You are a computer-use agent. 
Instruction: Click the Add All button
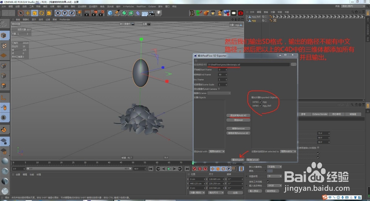tap(238, 115)
